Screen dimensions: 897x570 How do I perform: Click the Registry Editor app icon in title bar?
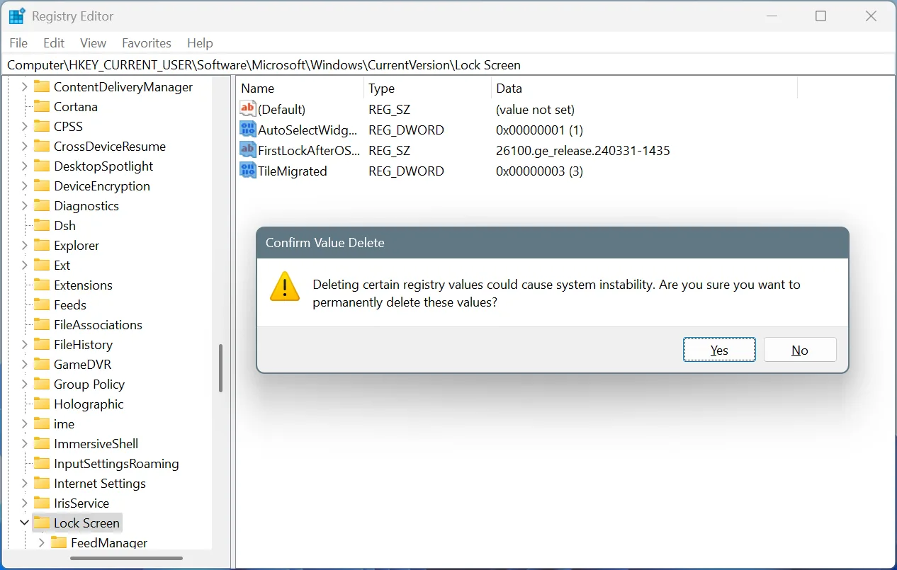(17, 16)
